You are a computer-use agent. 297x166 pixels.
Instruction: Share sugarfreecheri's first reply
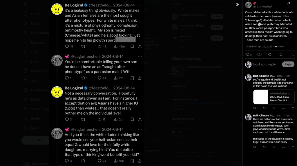[x=140, y=78]
